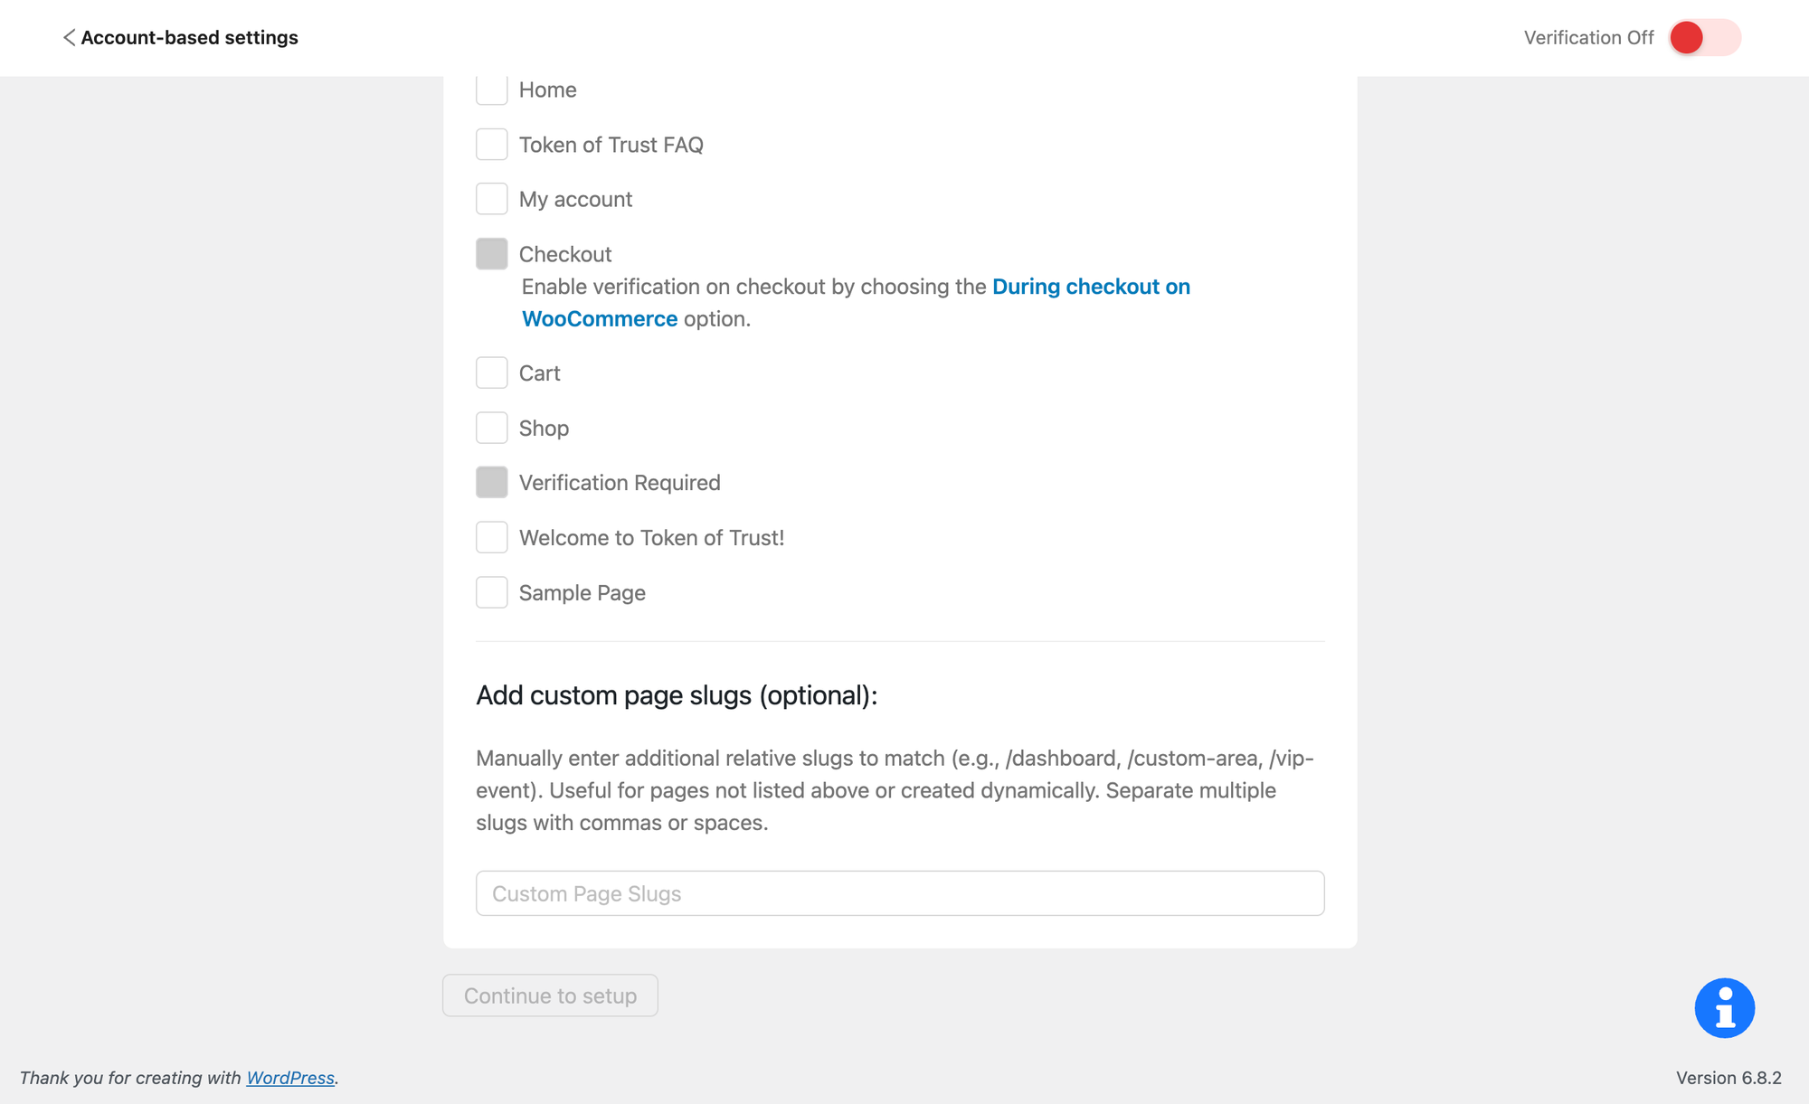Screen dimensions: 1809x1104
Task: Click the Verification Off label text
Action: tap(1587, 37)
